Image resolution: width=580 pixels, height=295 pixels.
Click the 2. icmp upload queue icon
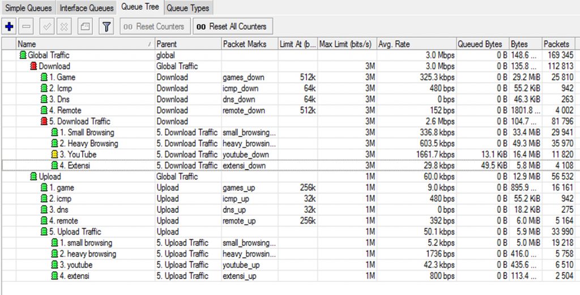pos(44,199)
